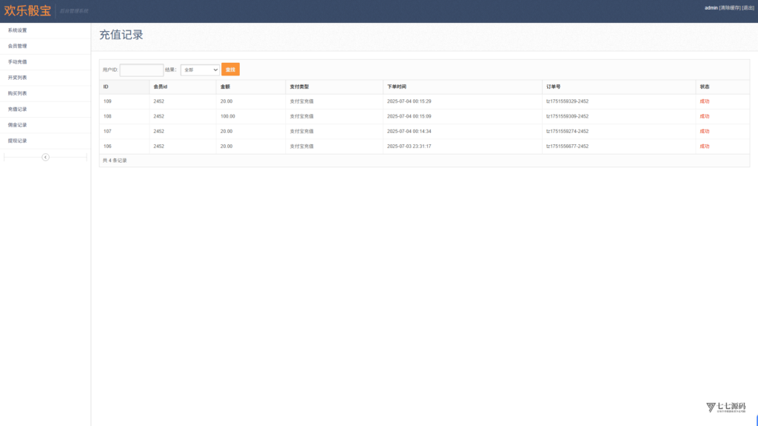Click the 欢乐骰宝 logo in the header
The width and height of the screenshot is (758, 426).
point(27,10)
